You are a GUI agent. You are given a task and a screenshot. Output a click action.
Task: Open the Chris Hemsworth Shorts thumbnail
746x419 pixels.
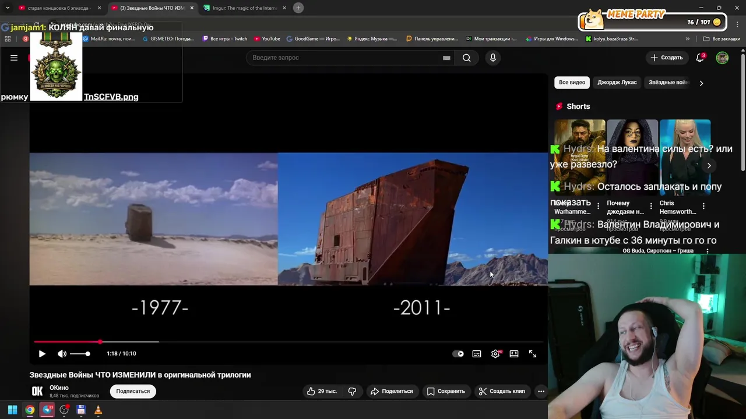[x=685, y=157]
